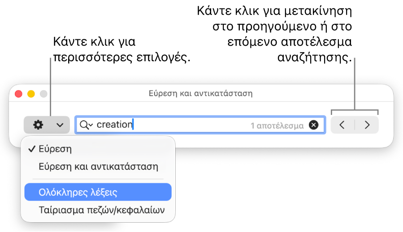Click the magnifying glass search icon
Viewport: 403px width, 232px height.
[x=84, y=125]
